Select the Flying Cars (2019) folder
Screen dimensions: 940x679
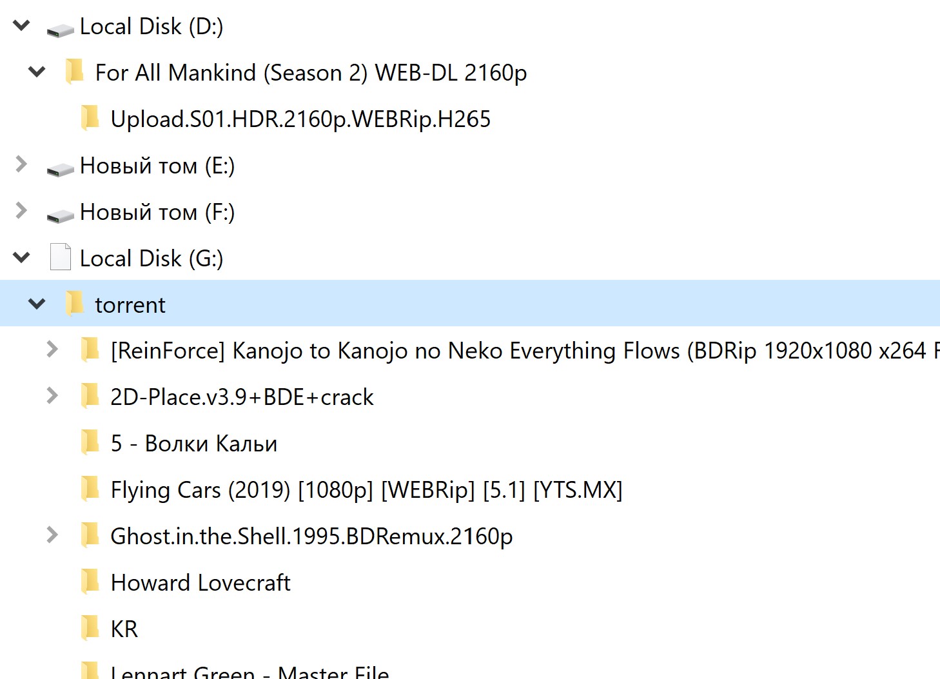tap(366, 490)
